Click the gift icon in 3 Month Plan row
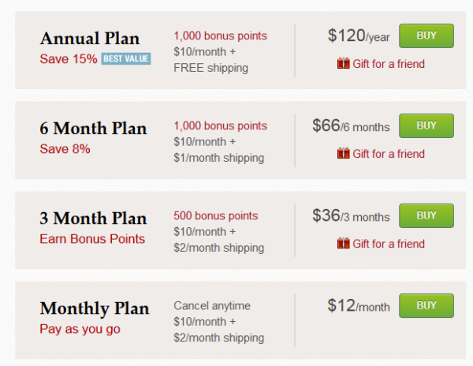Screen dimensions: 473x366 click(x=343, y=243)
